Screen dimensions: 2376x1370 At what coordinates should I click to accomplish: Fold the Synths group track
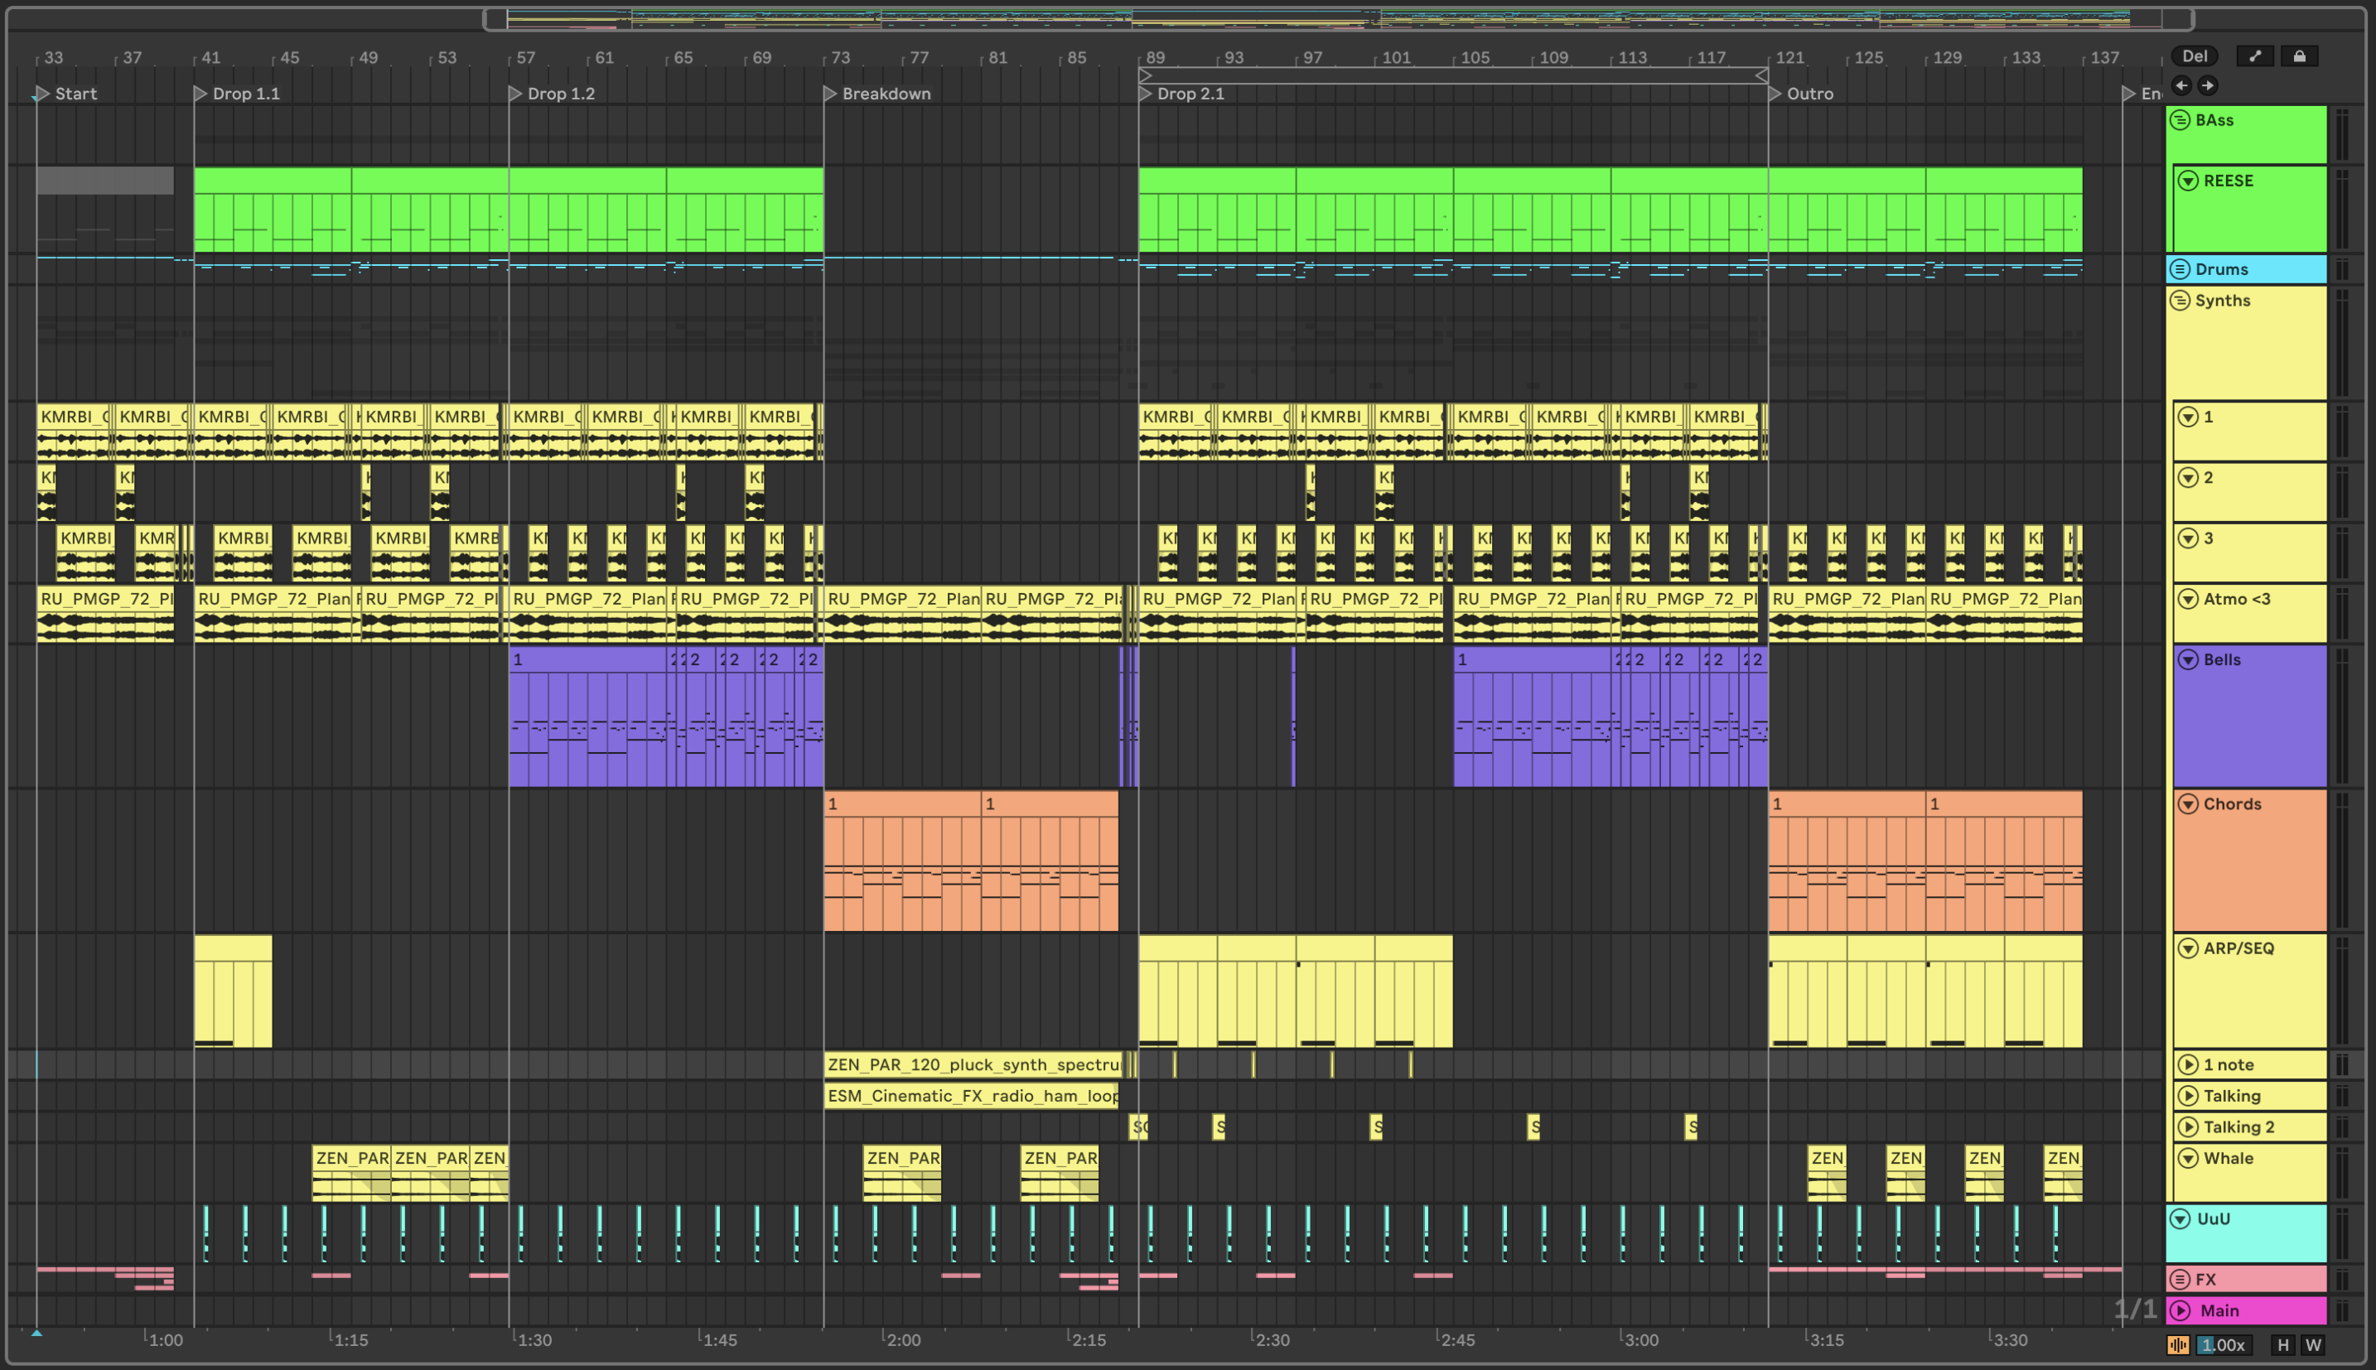coord(2180,300)
